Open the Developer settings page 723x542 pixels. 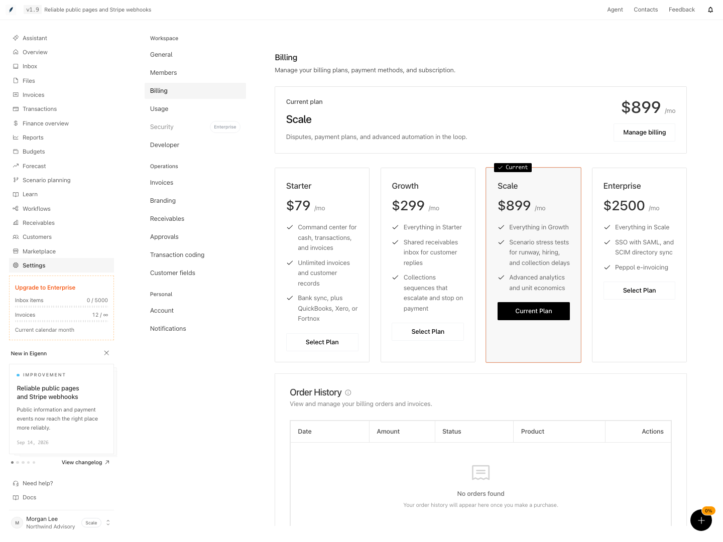tap(195, 145)
